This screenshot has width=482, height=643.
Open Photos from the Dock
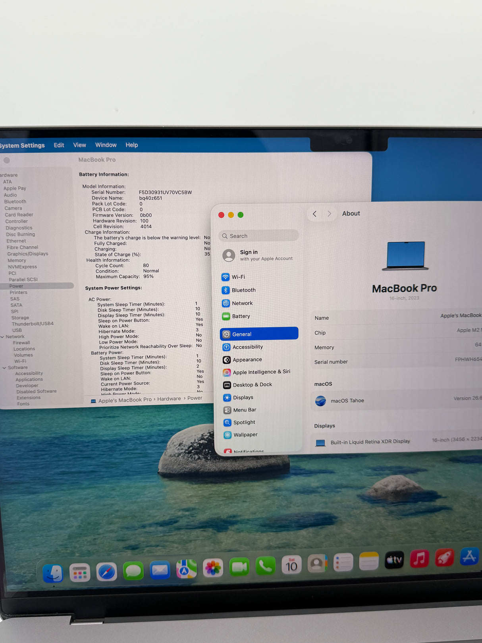(213, 568)
